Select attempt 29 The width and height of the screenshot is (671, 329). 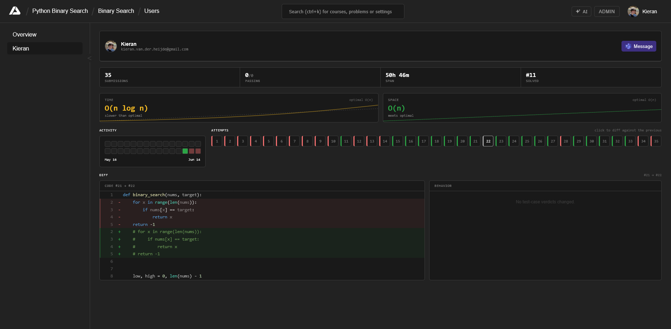[x=578, y=141]
